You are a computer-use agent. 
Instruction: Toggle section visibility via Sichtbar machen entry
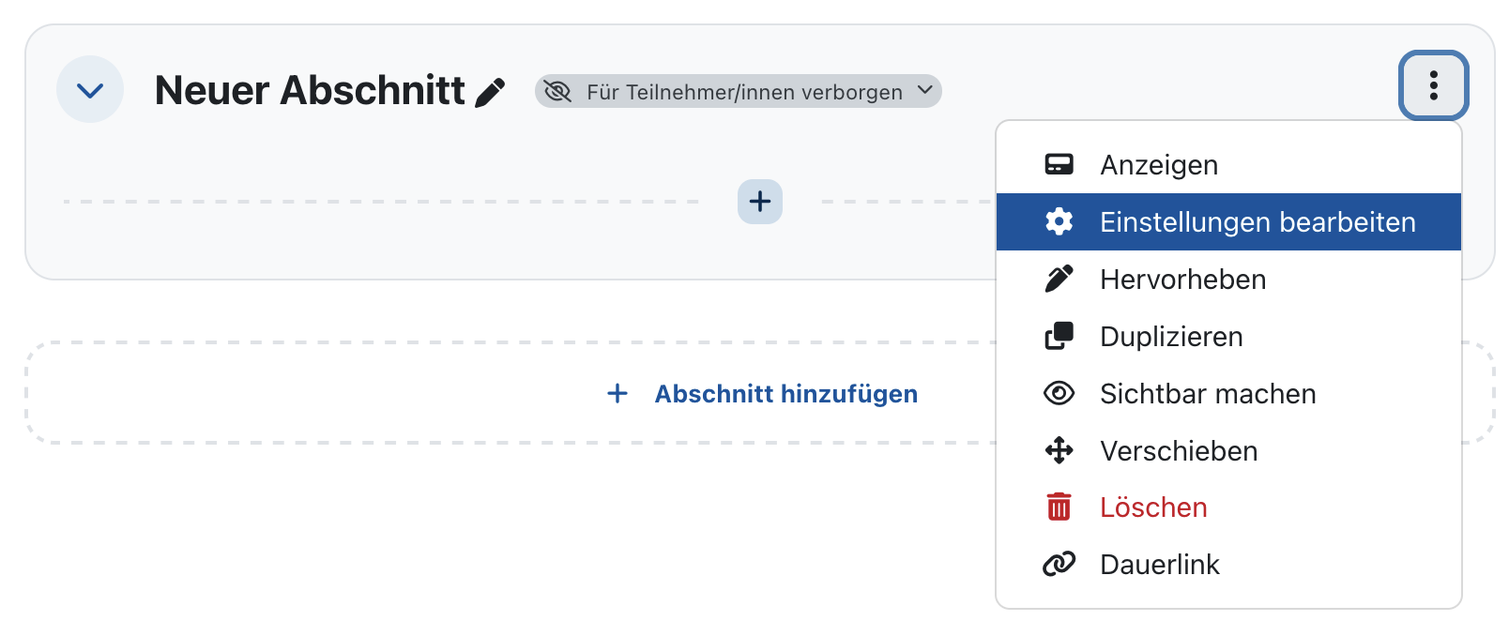click(1207, 393)
